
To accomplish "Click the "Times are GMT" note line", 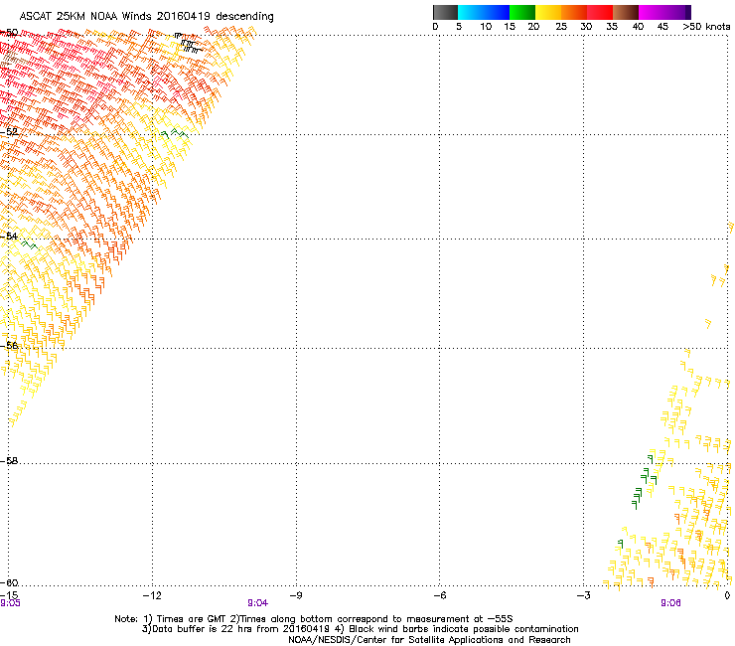I will point(314,619).
